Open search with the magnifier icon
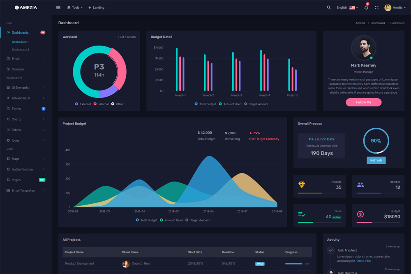This screenshot has width=411, height=274. (328, 7)
